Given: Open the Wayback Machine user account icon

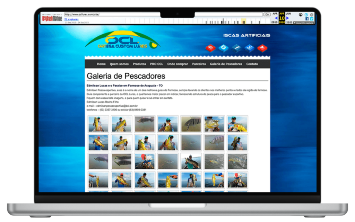Looking at the screenshot, I should click(x=301, y=15).
